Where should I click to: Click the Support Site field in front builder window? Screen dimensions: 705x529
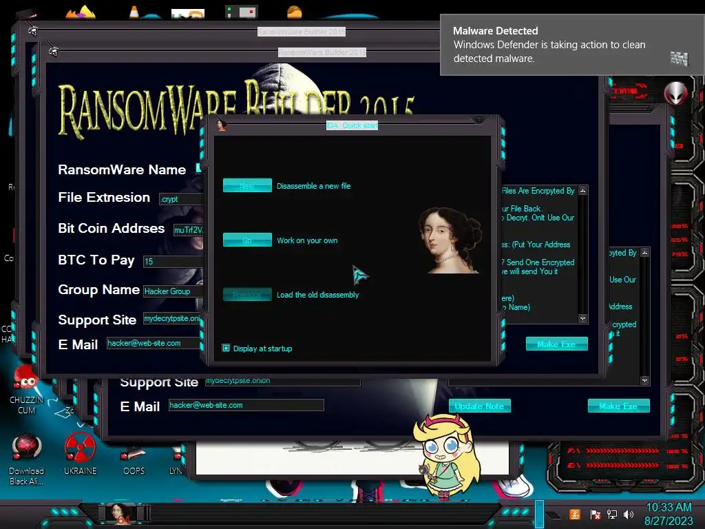[172, 318]
